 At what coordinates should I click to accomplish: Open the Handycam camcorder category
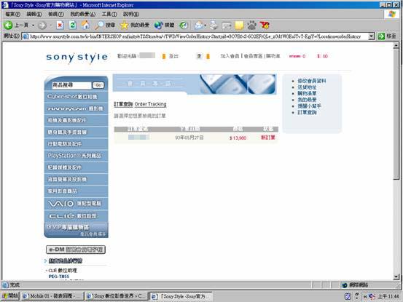tap(76, 108)
